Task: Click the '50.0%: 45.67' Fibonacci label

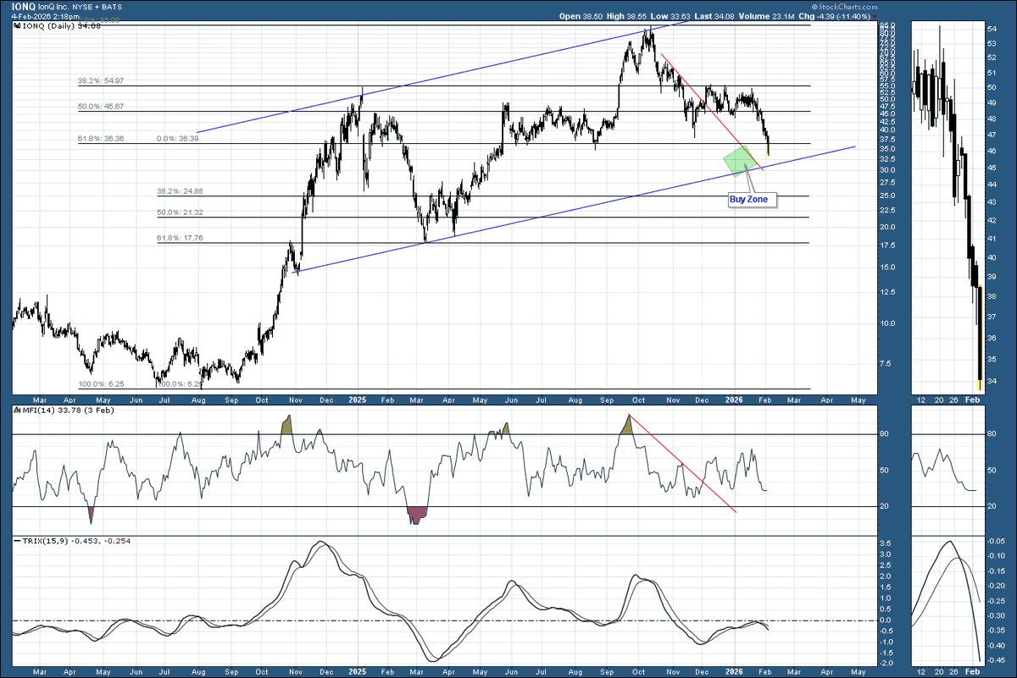Action: click(x=101, y=107)
